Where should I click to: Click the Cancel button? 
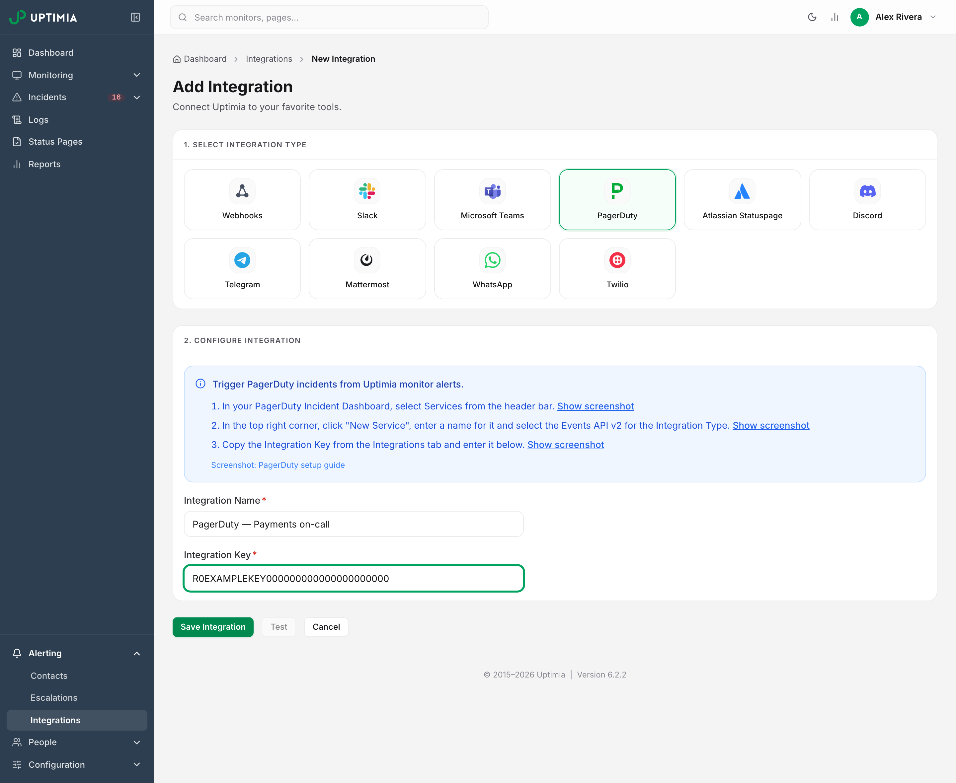click(x=326, y=627)
